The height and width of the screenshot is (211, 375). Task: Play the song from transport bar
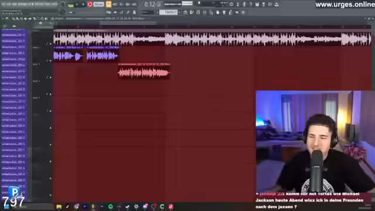coord(77,5)
